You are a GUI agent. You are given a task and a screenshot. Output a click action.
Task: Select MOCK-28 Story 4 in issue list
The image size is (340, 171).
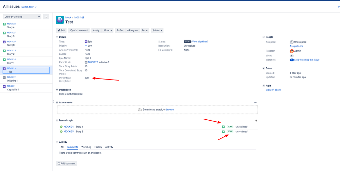pyautogui.click(x=26, y=25)
